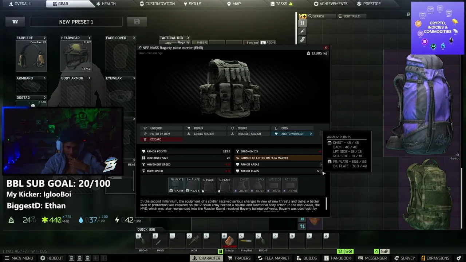This screenshot has height=262, width=466.
Task: Click Insure for the plate carrier
Action: point(248,128)
